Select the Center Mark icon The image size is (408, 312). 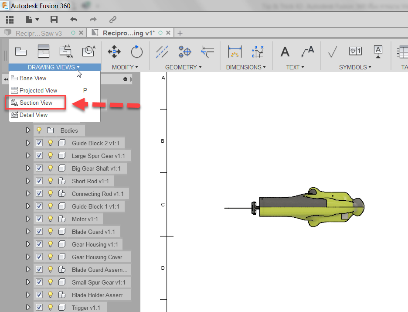[x=184, y=51]
